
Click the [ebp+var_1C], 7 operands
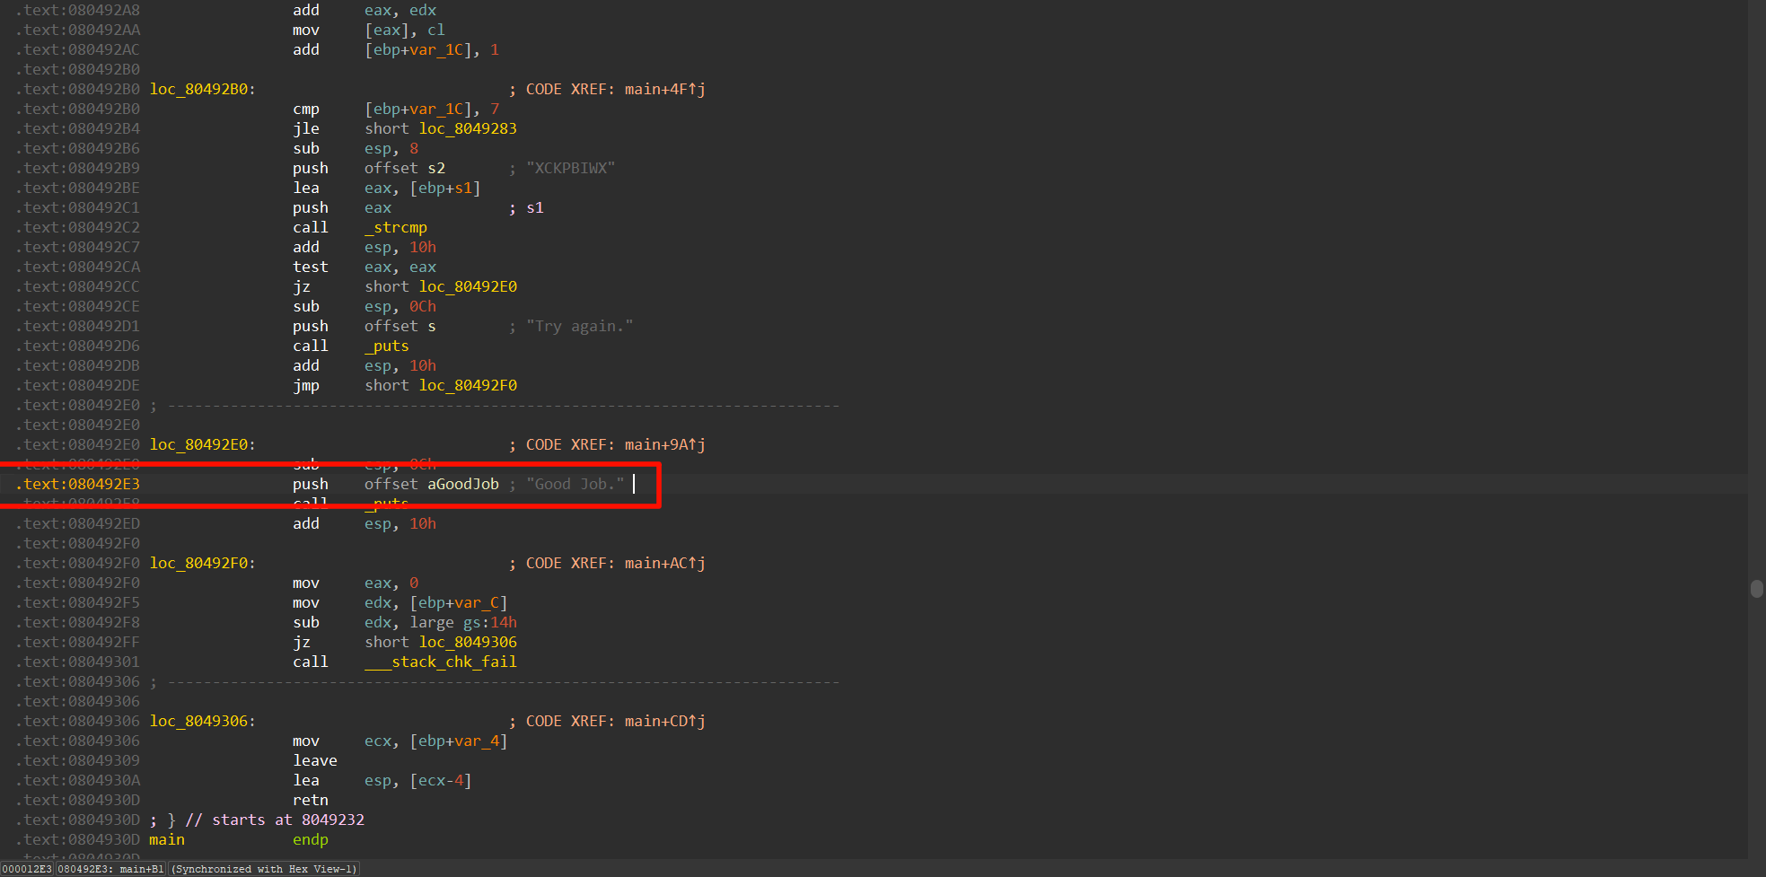[x=432, y=109]
